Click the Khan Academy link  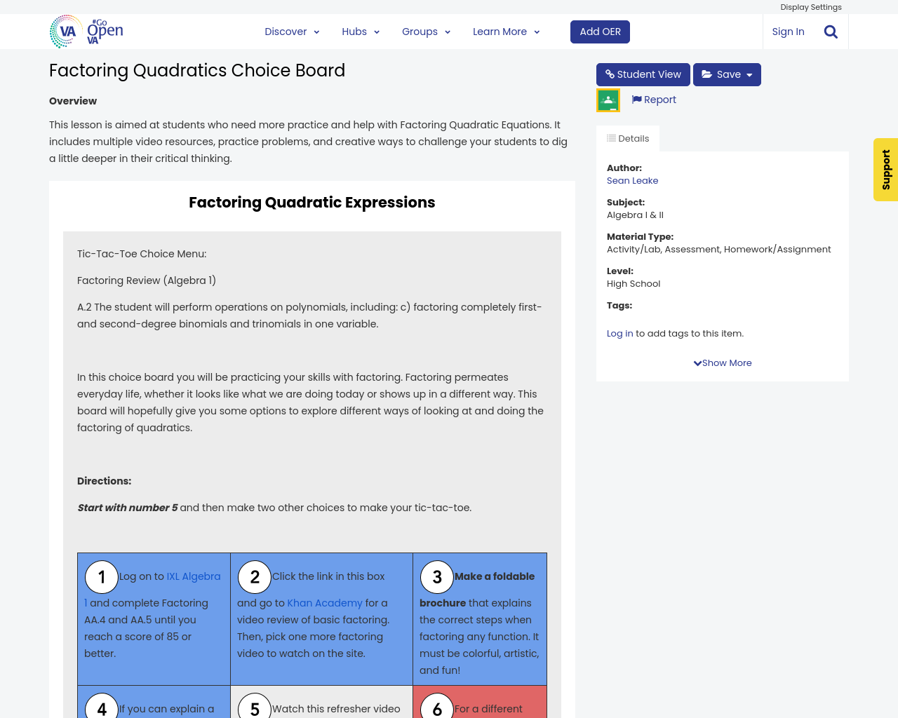click(324, 602)
